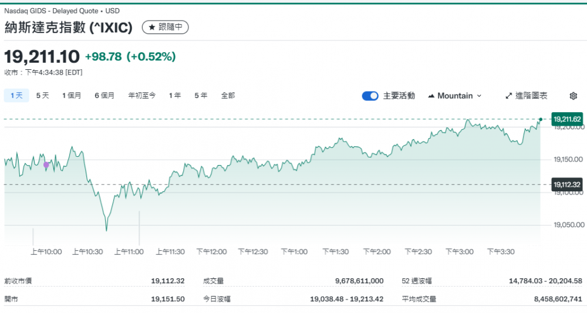Click the 納斯達克指數 (^IXIC) title
The height and width of the screenshot is (313, 587).
[x=69, y=28]
